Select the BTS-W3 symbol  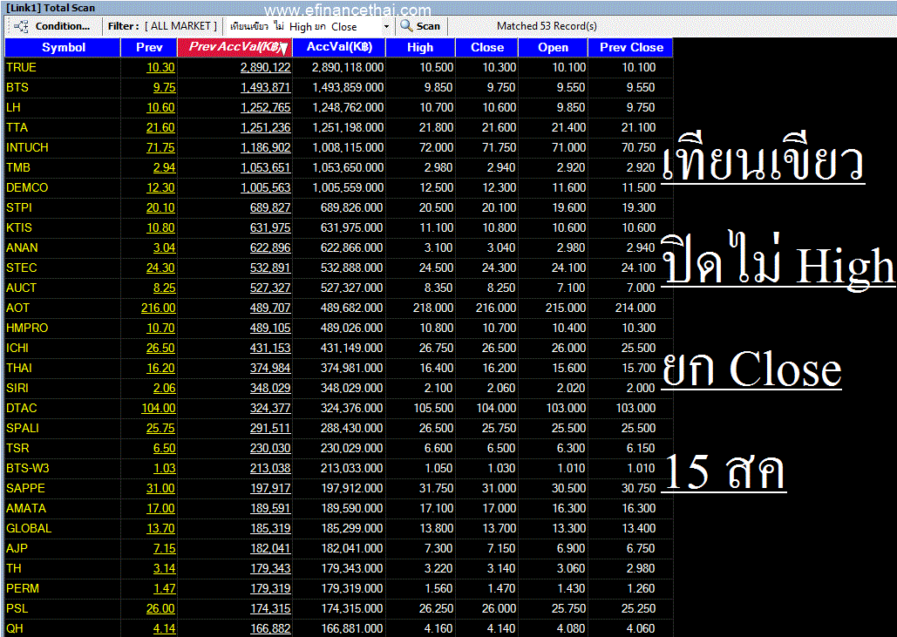click(x=28, y=468)
